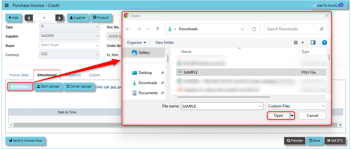Click Send E-Invoice Now button
The height and width of the screenshot is (149, 351).
[25, 140]
